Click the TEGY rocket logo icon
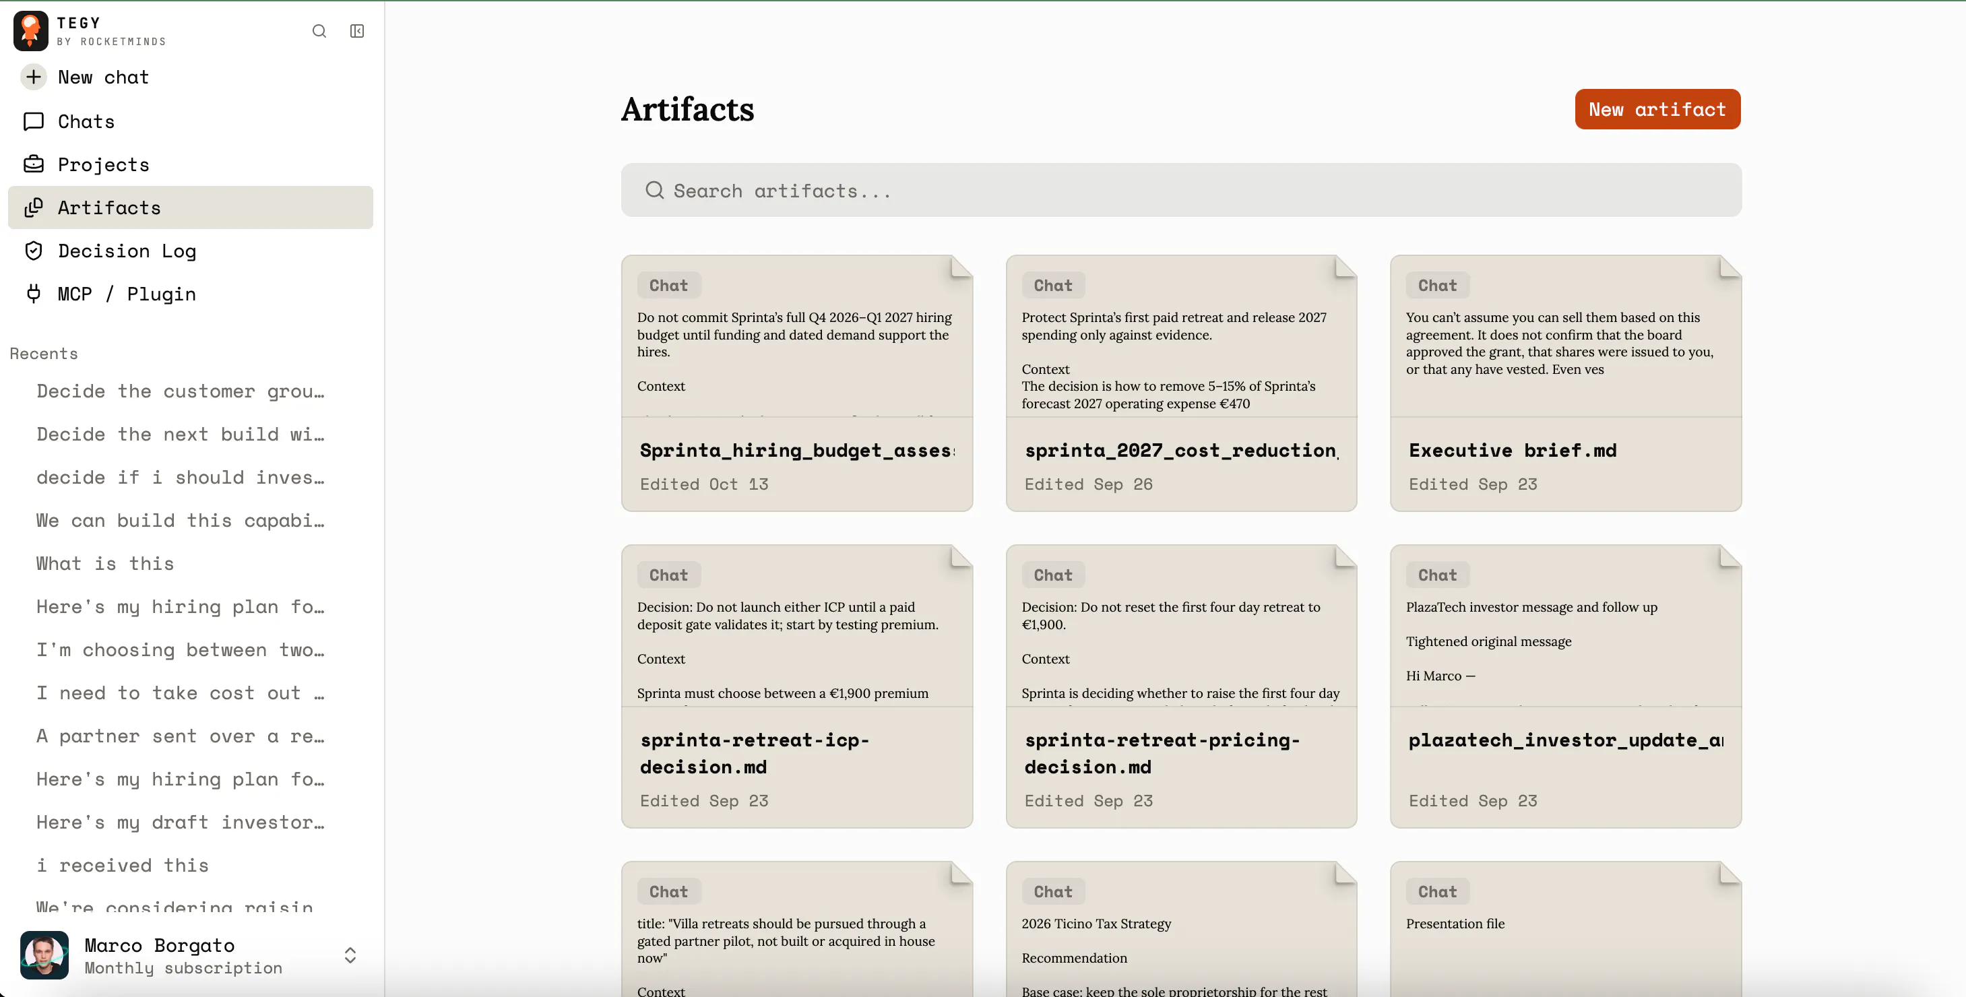The image size is (1966, 997). coord(30,30)
